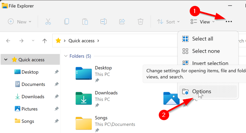The width and height of the screenshot is (246, 133).
Task: Unpin Documents using its sidebar pin
Action: point(57,84)
